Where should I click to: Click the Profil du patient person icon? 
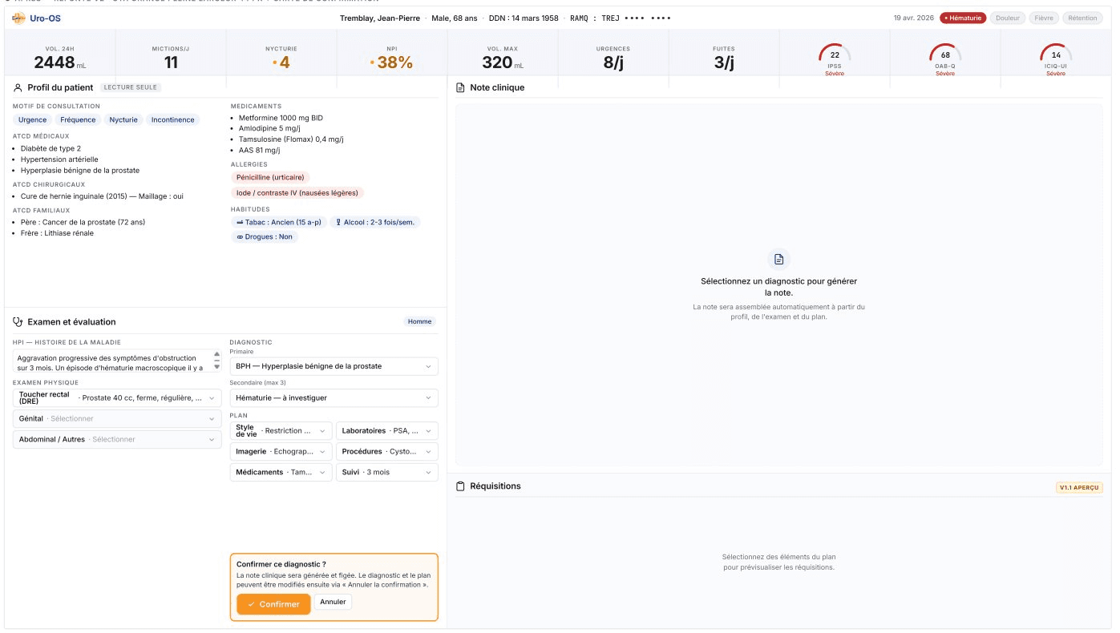pyautogui.click(x=18, y=87)
